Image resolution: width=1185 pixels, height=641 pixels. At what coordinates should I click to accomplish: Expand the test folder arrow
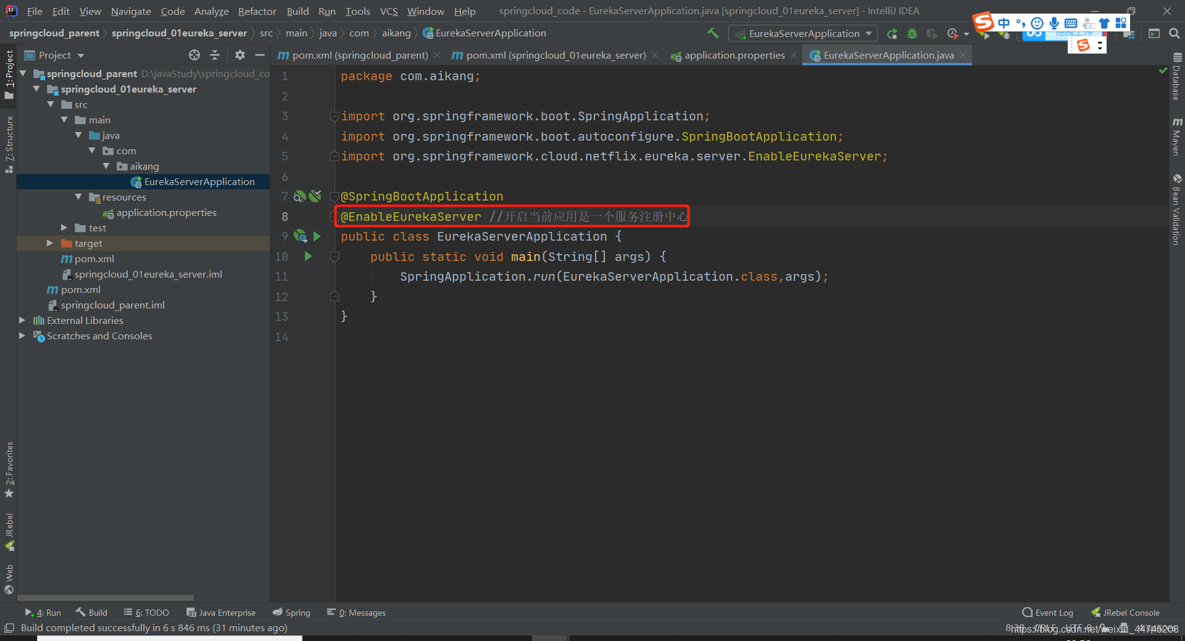point(64,228)
